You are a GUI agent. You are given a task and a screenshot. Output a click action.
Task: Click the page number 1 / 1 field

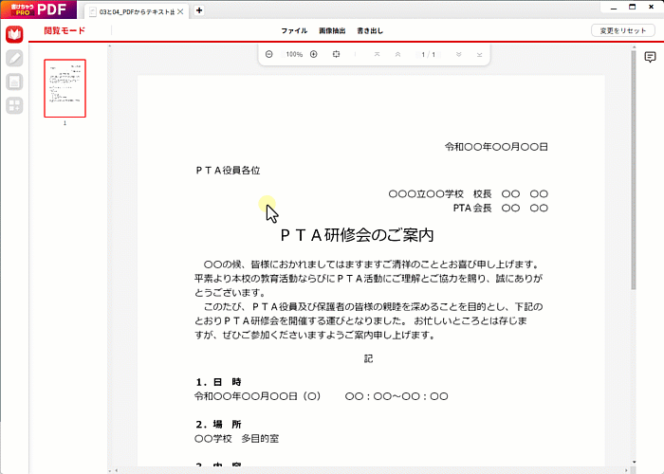point(428,55)
